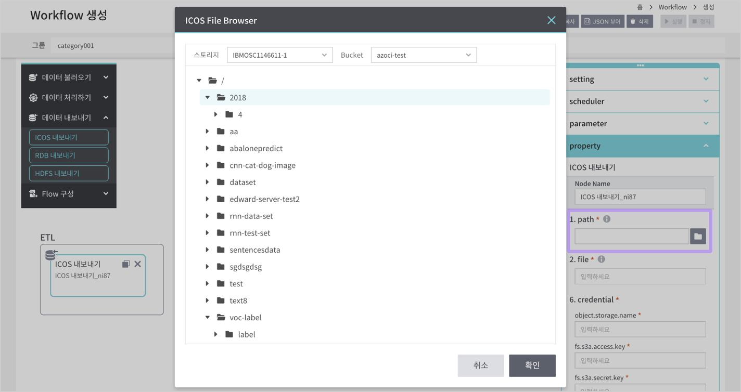The height and width of the screenshot is (392, 741).
Task: Click the 확인 confirm button
Action: point(532,365)
